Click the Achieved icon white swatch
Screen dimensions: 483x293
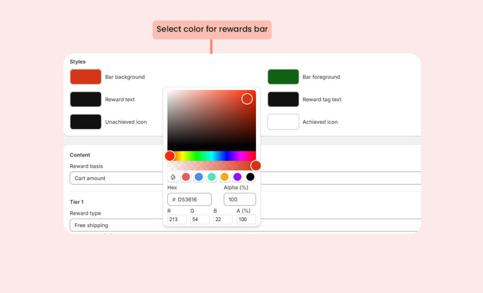(283, 122)
